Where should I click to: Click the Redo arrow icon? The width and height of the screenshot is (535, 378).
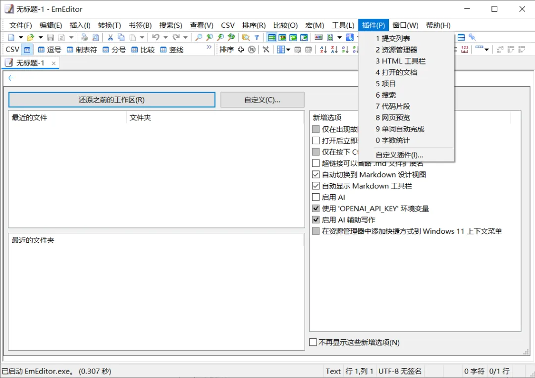(x=176, y=37)
